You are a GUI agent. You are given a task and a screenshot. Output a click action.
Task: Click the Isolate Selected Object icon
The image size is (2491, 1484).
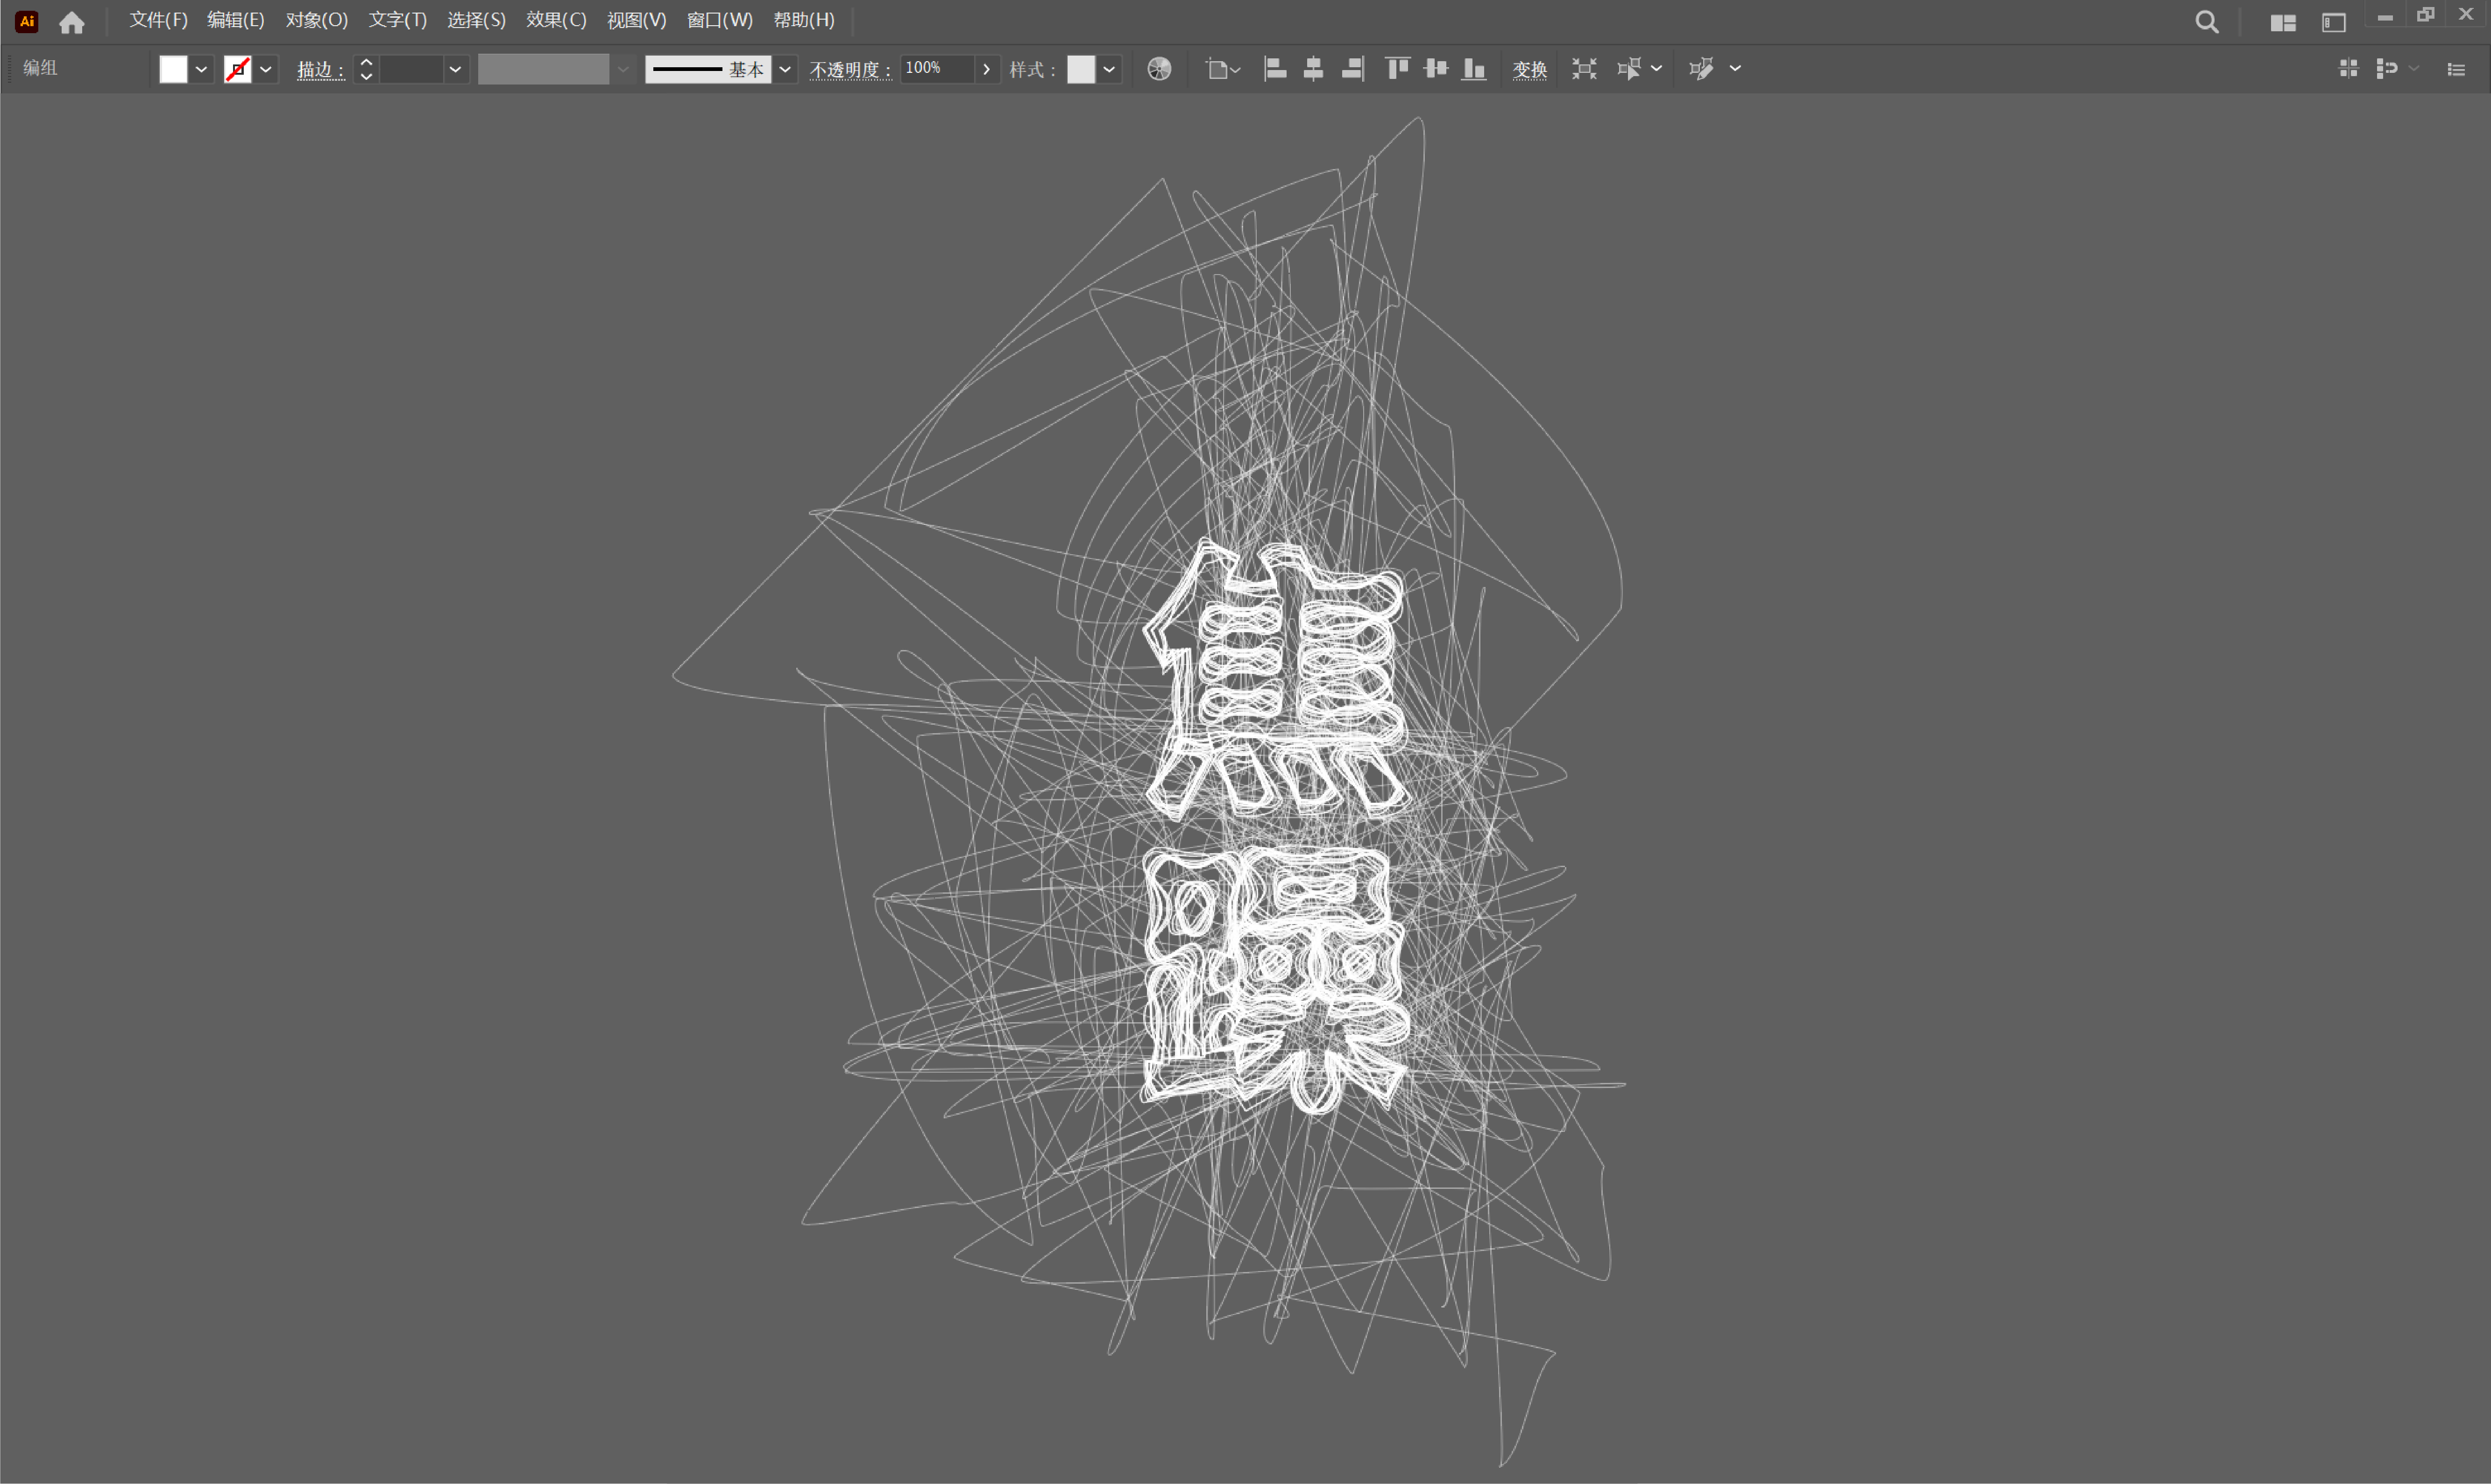pos(1584,68)
